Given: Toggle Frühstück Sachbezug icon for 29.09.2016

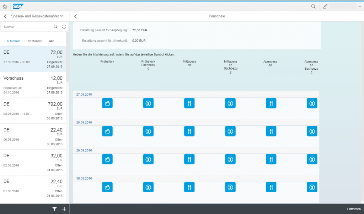Looking at the screenshot, I should coord(148,159).
